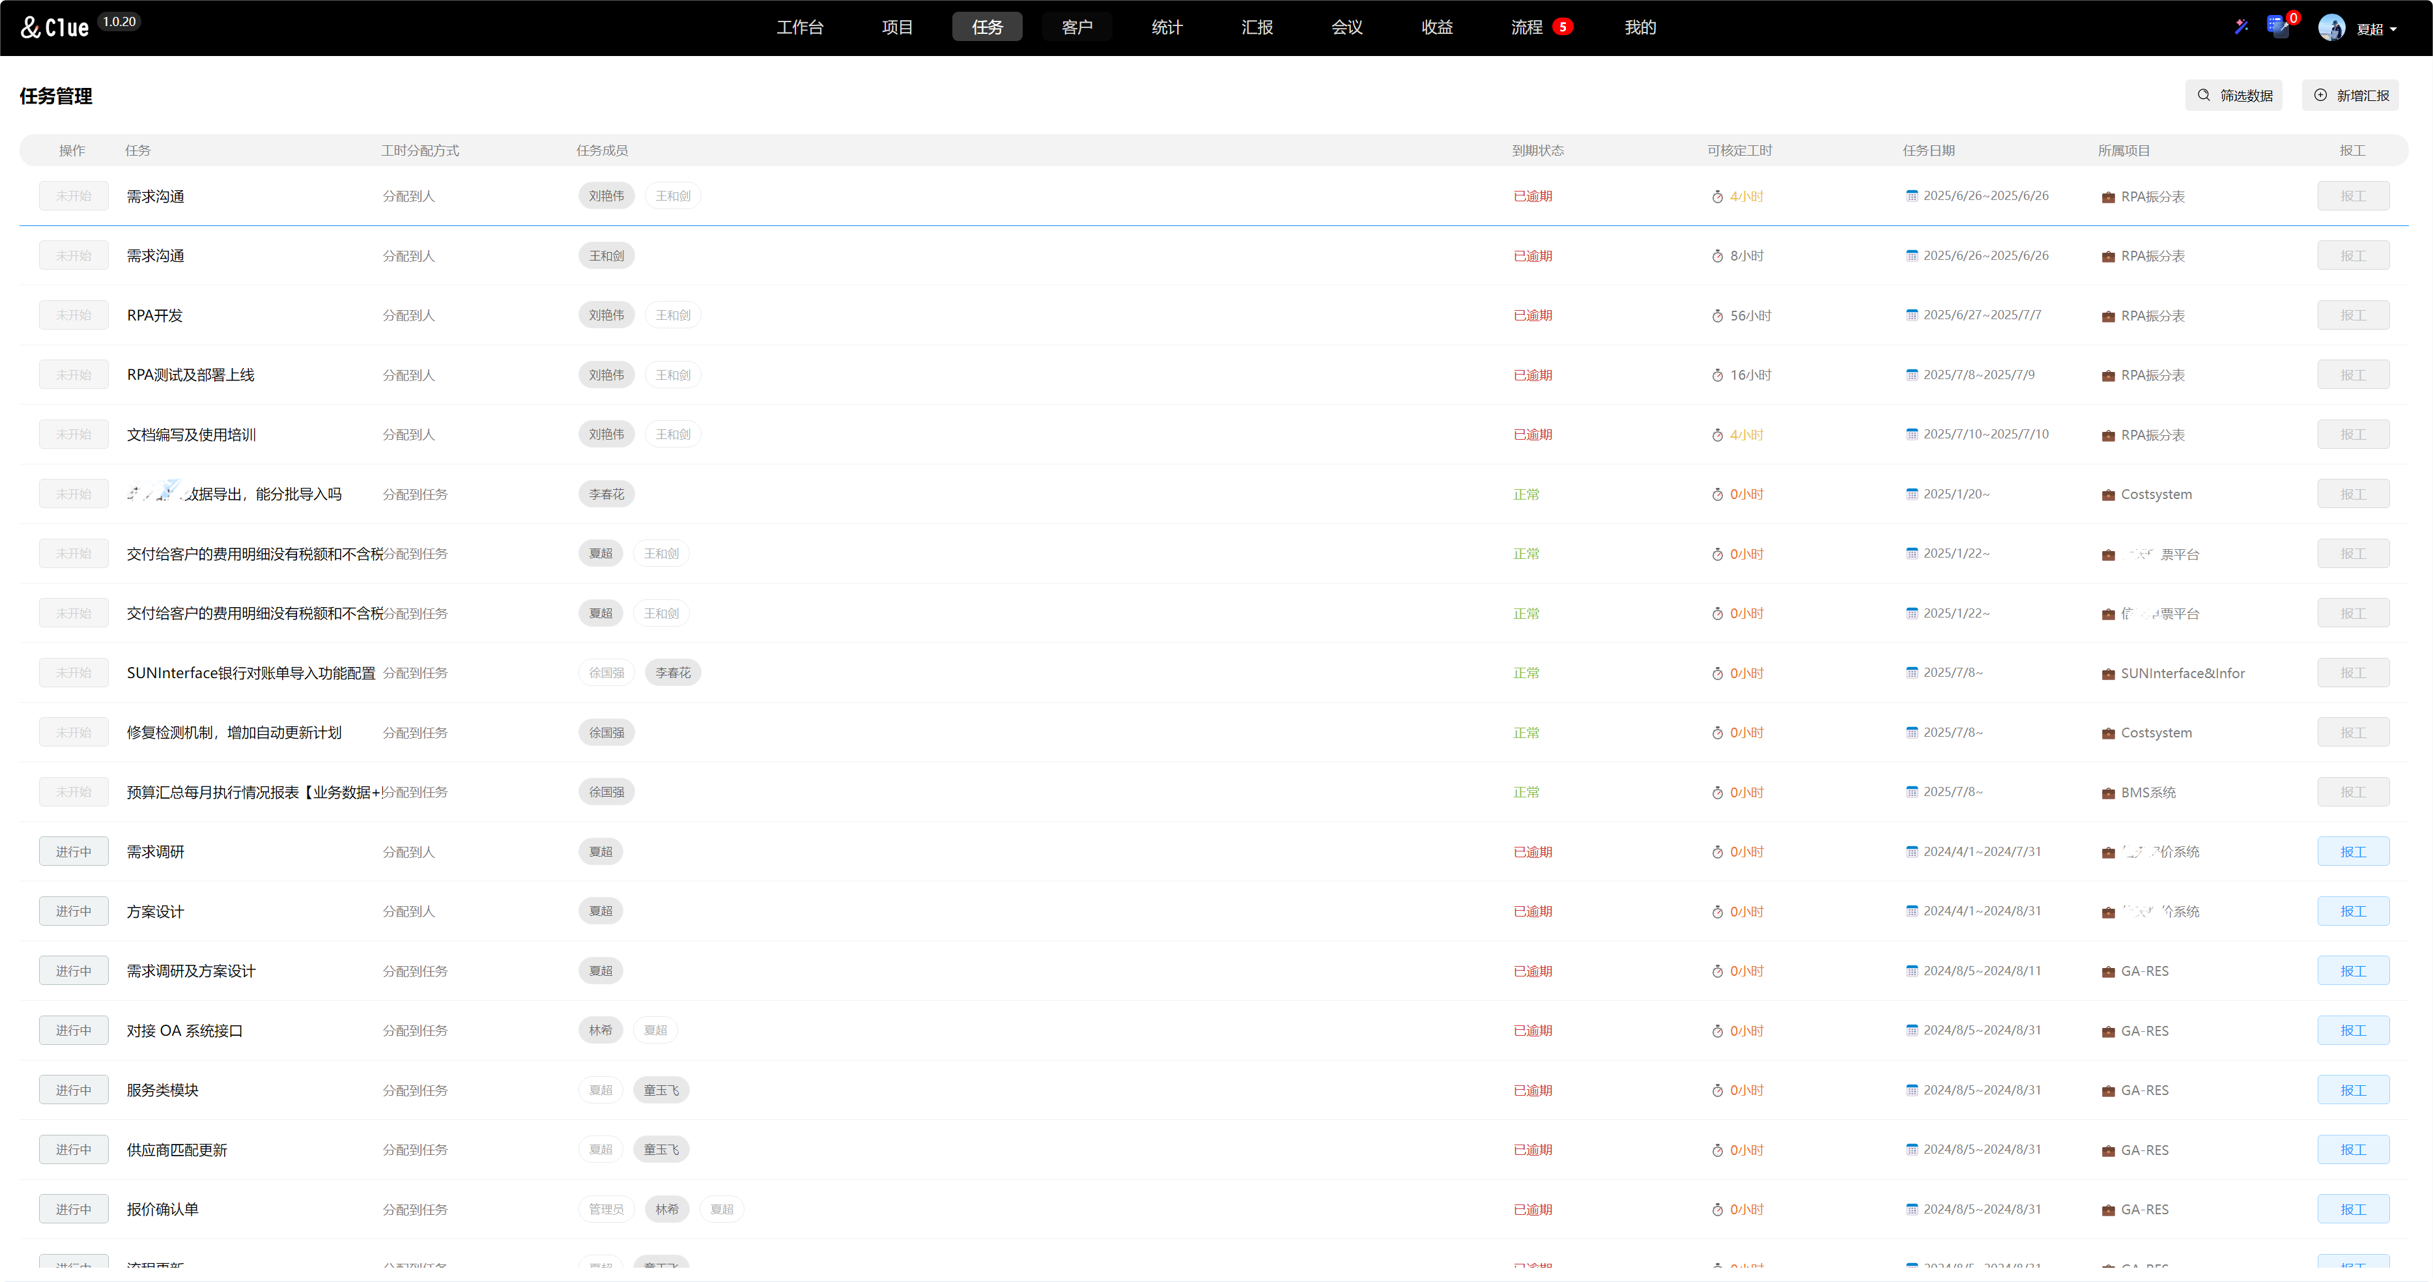Viewport: 2433px width, 1282px height.
Task: Select member tag 童玉飞 in 供应商匹配更新 row
Action: (x=661, y=1149)
